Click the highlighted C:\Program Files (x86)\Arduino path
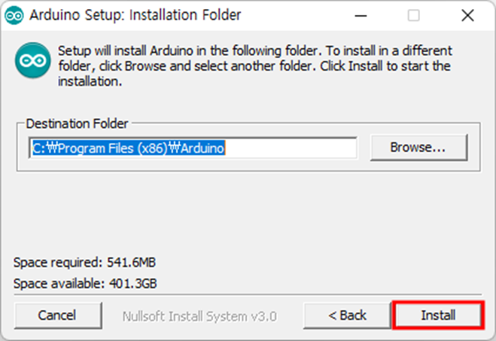 pos(129,148)
